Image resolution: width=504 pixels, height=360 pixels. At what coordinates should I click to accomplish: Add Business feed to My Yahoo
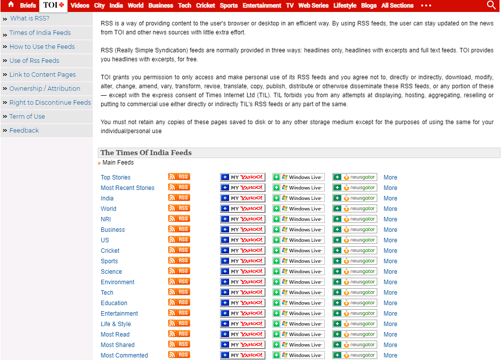coord(243,230)
